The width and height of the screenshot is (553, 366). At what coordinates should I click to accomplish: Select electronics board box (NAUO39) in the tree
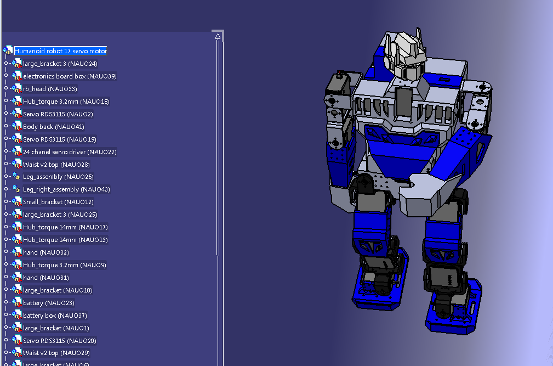70,76
